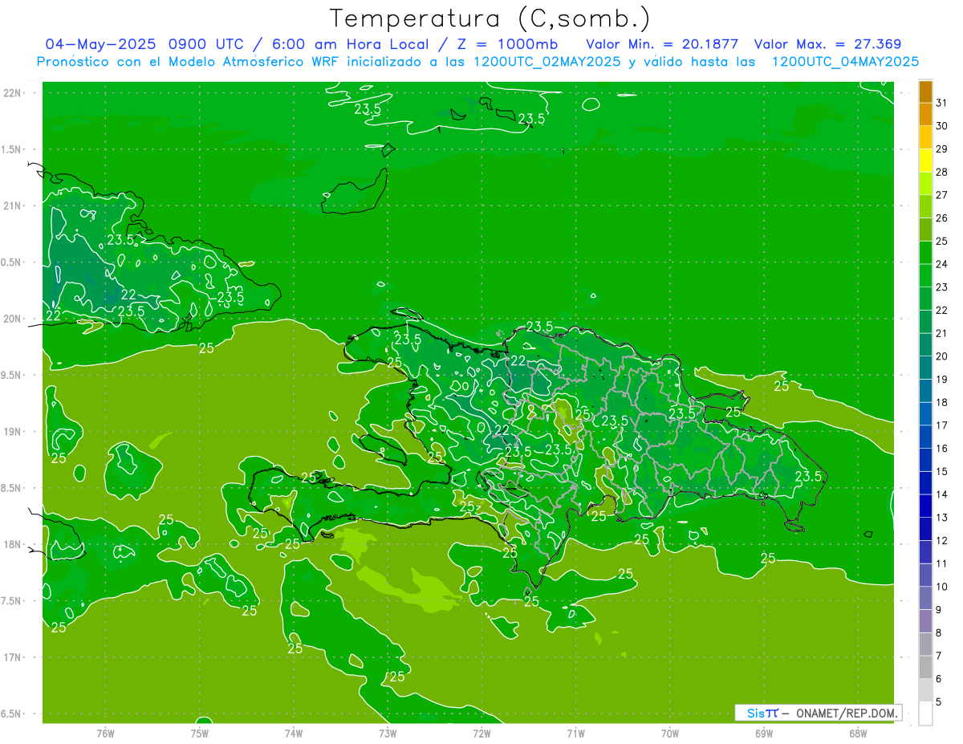Click the 'SisTT - ONAMET/REP.DOM.' credit box
The width and height of the screenshot is (963, 744).
[x=818, y=713]
